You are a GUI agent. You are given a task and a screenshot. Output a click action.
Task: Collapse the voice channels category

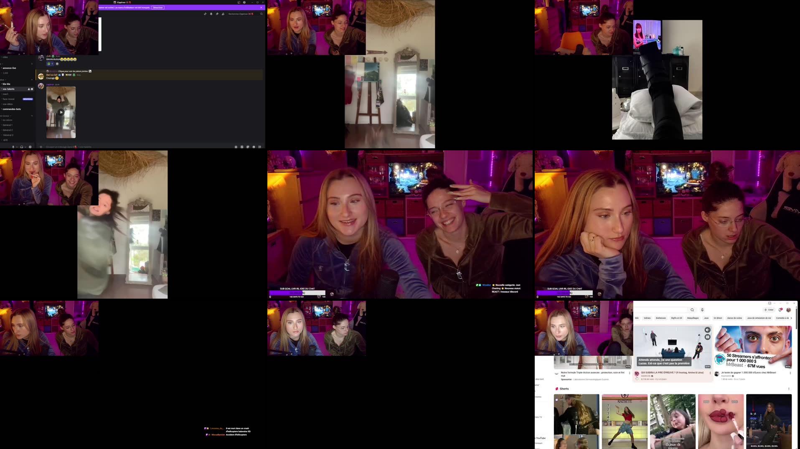click(x=6, y=115)
